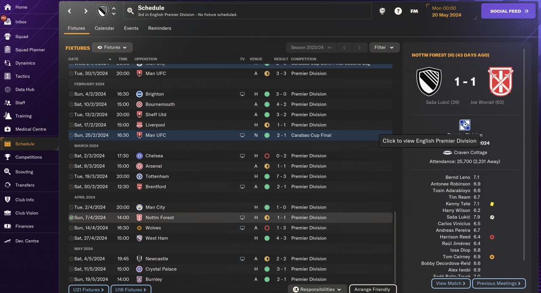Select Schedule in the sidebar
This screenshot has height=293, width=541.
30,144
